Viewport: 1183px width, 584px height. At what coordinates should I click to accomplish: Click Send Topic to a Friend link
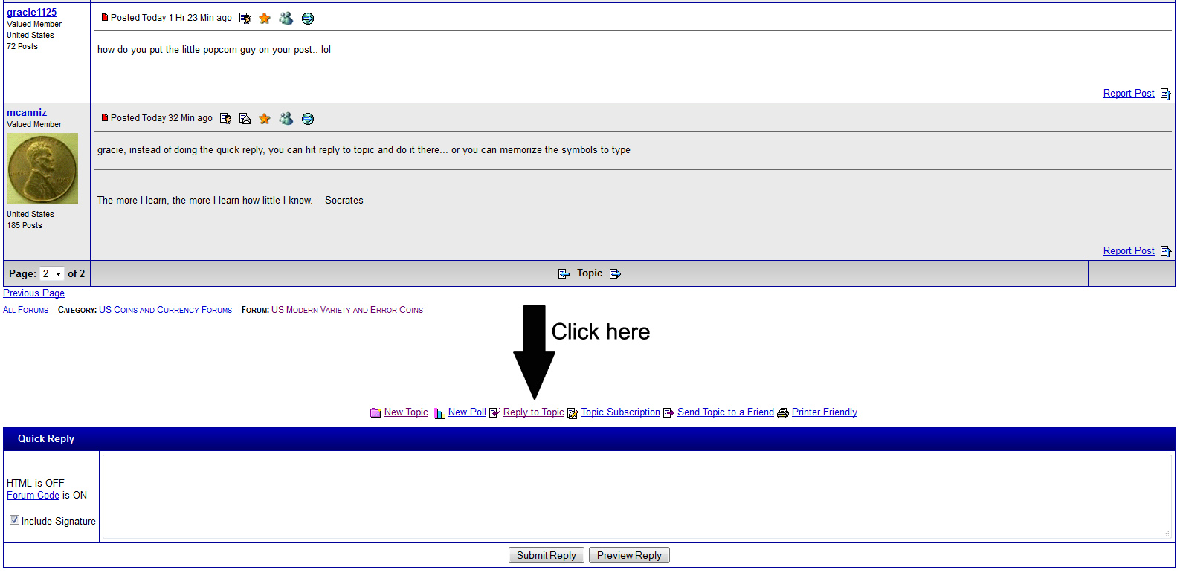click(x=726, y=412)
